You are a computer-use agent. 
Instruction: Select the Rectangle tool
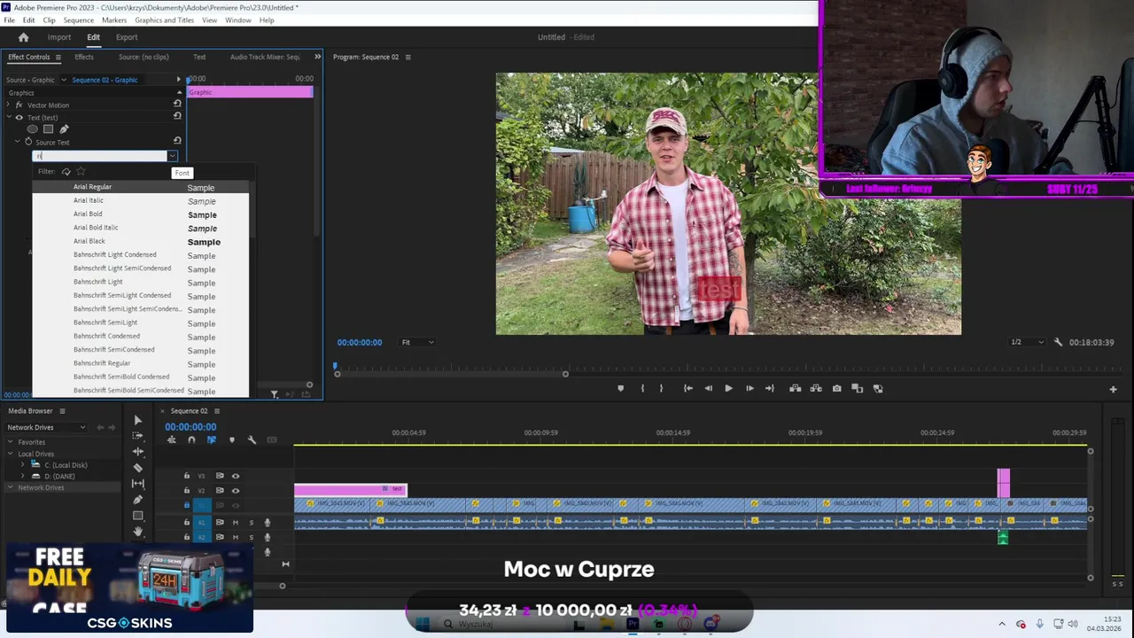(x=137, y=516)
